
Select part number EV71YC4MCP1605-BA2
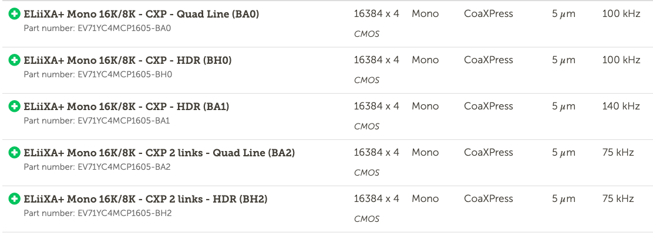(x=97, y=167)
